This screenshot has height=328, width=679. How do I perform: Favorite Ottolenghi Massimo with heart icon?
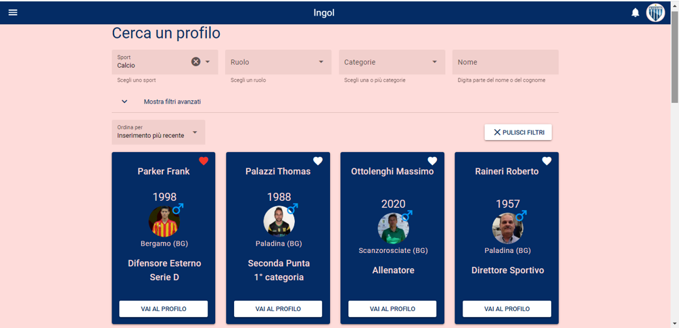[432, 161]
